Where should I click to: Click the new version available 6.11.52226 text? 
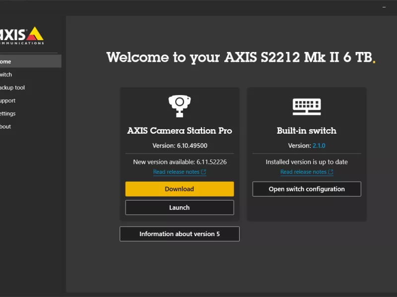[179, 161]
